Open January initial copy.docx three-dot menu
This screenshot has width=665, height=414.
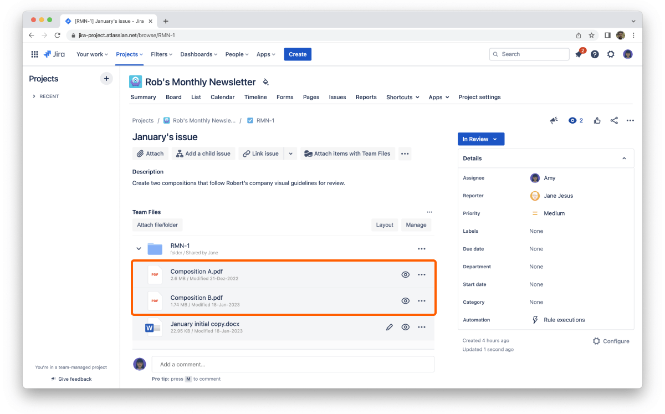click(x=422, y=327)
